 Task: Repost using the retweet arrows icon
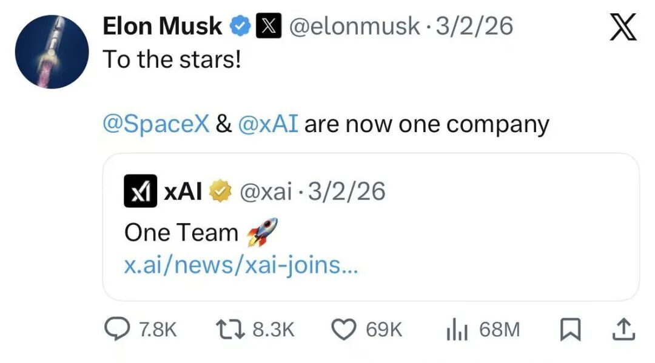(x=230, y=329)
